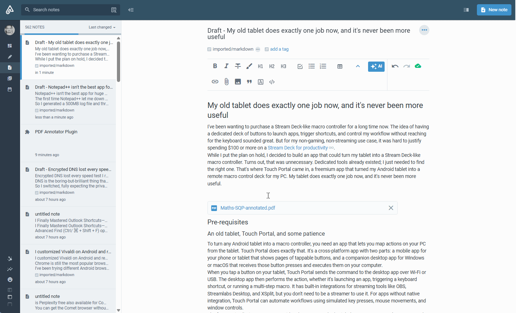The height and width of the screenshot is (313, 516).
Task: Undo the last edit
Action: coord(395,66)
